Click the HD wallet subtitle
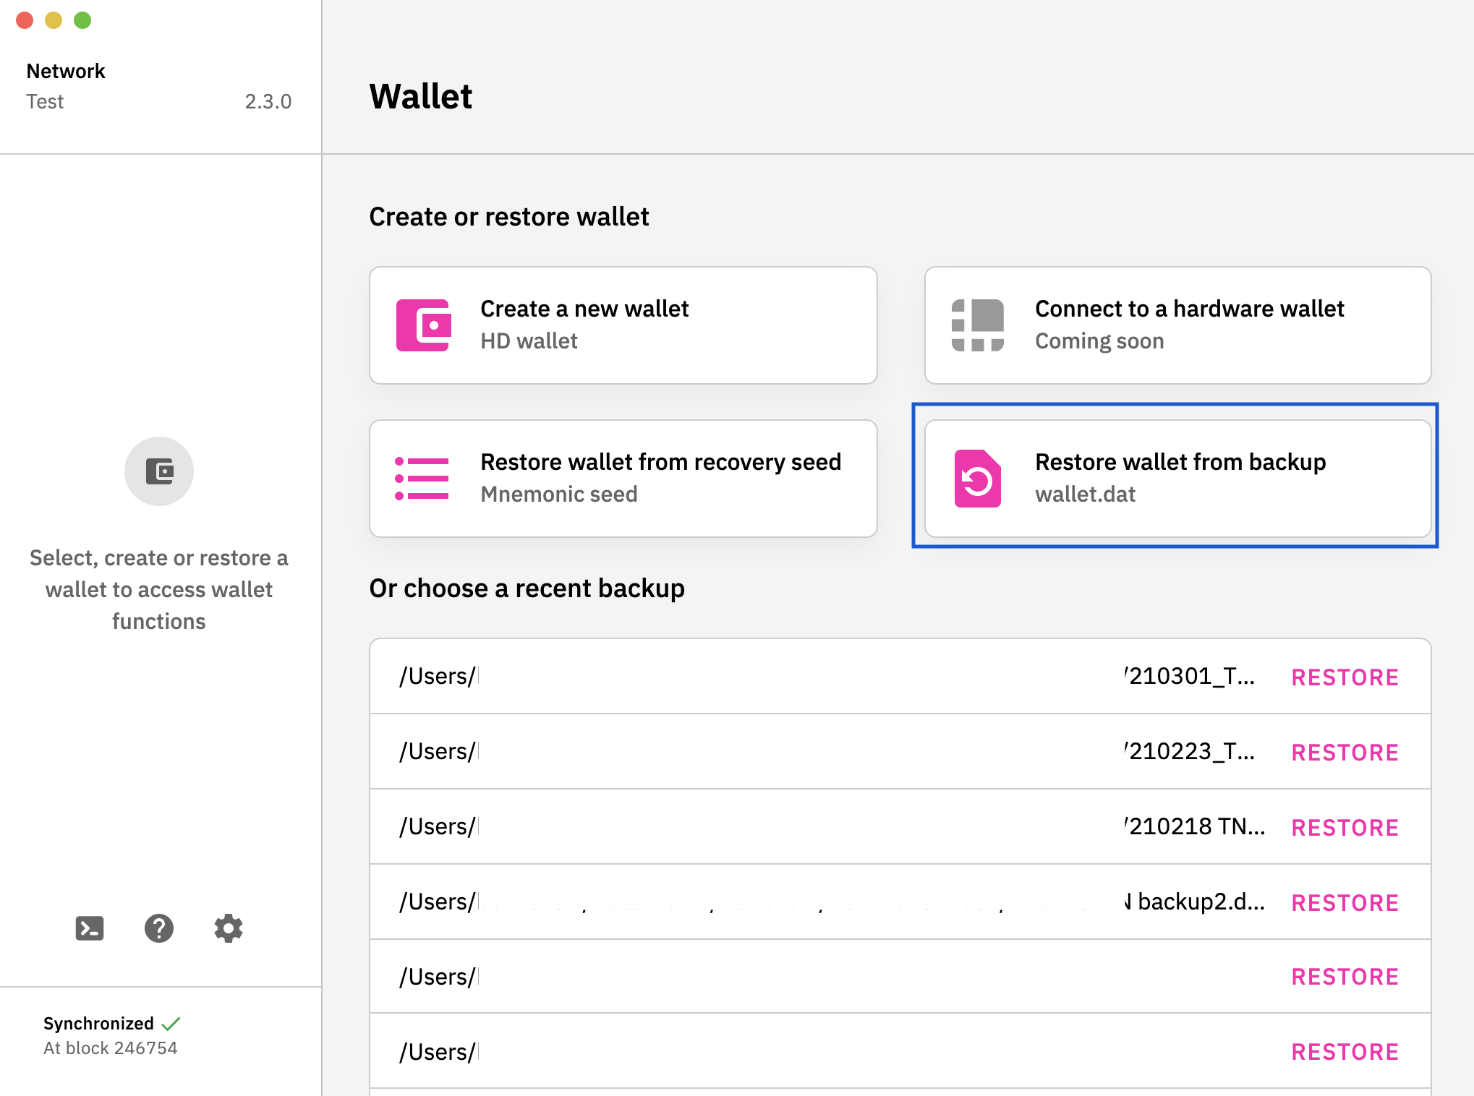Screen dimensions: 1474x1096 click(529, 341)
